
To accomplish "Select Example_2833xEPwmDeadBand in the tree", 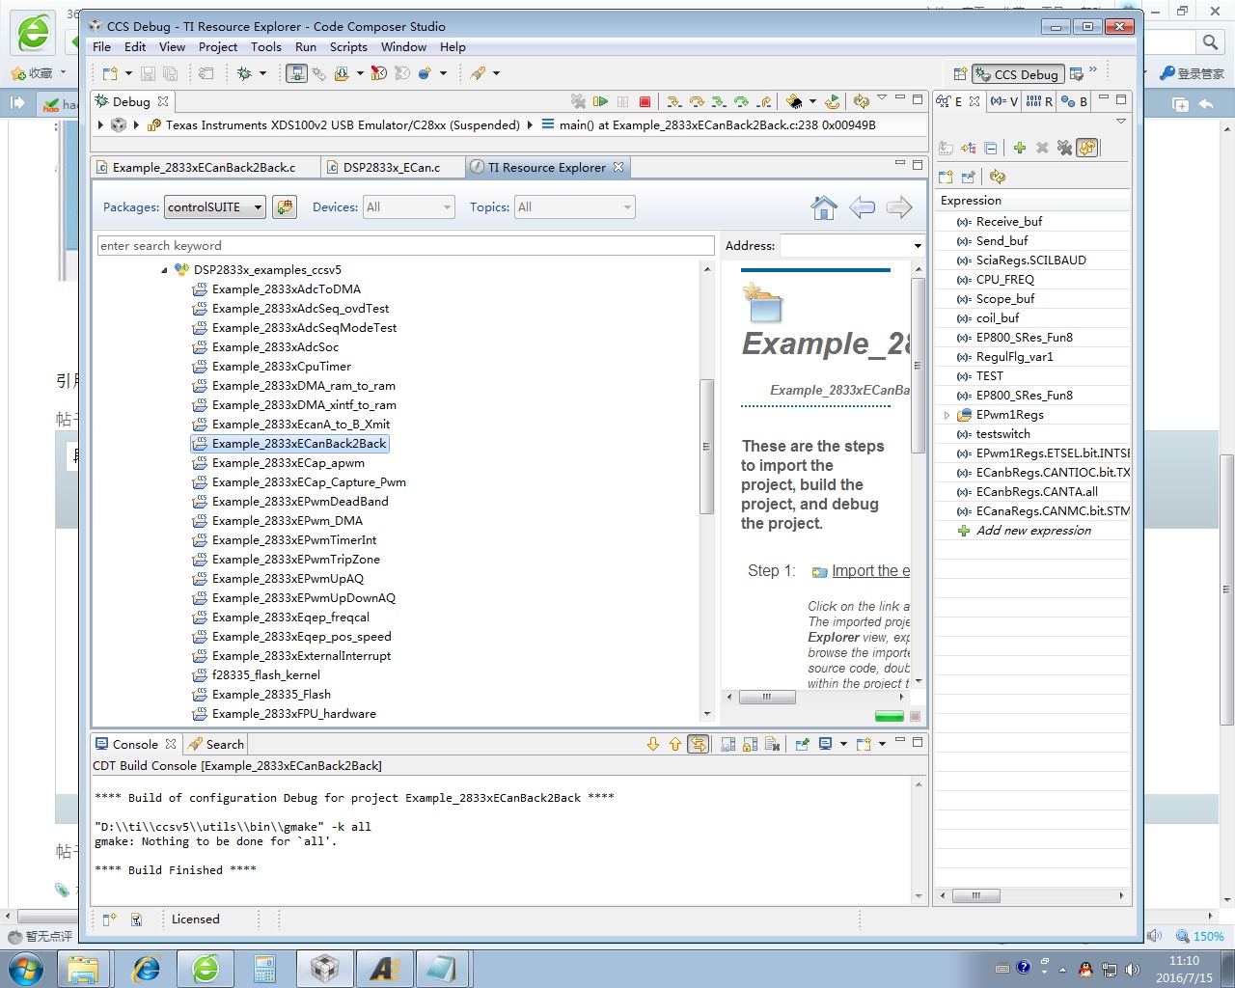I will pos(300,502).
